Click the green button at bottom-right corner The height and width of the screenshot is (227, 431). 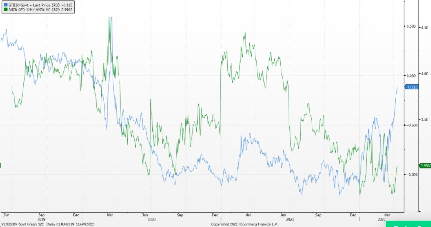coord(408,224)
